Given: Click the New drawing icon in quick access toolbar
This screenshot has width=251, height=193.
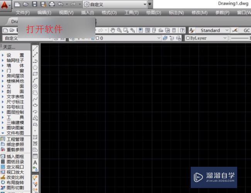Looking at the screenshot, I should [x=17, y=4].
